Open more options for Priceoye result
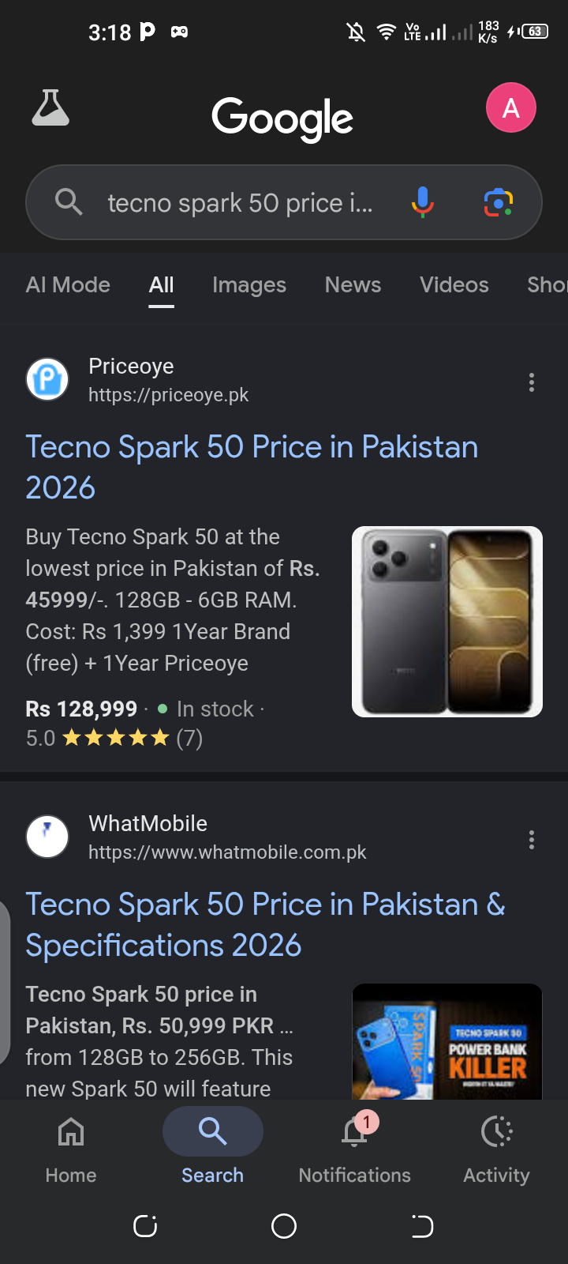 tap(532, 382)
